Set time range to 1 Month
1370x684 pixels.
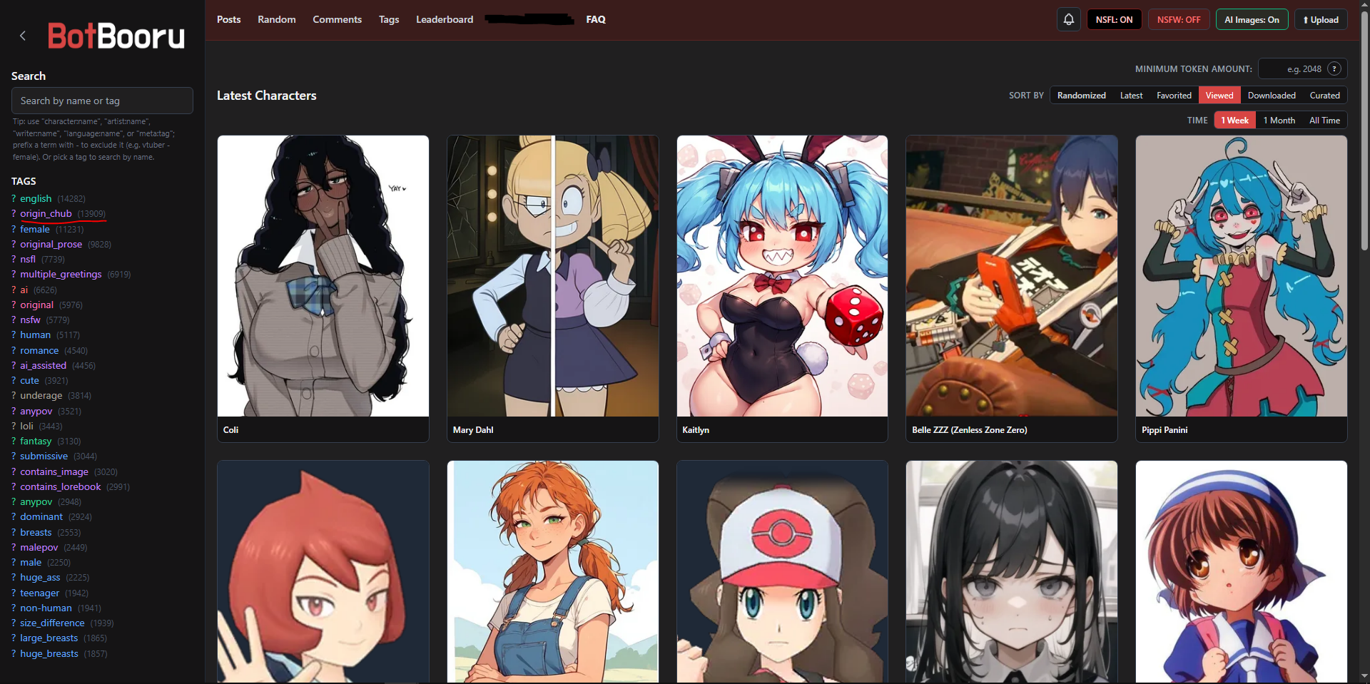1279,121
